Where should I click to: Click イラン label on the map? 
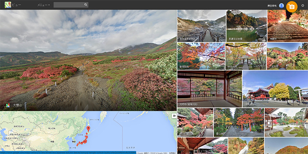[7, 146]
